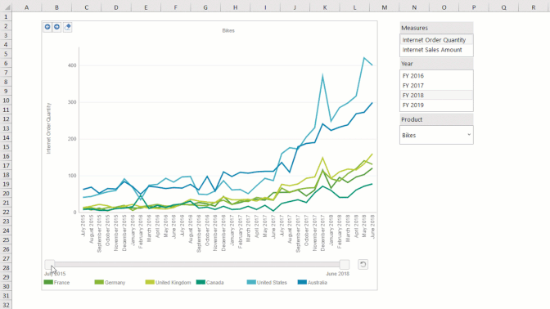
Task: Toggle Canada series in chart legend
Action: point(210,282)
